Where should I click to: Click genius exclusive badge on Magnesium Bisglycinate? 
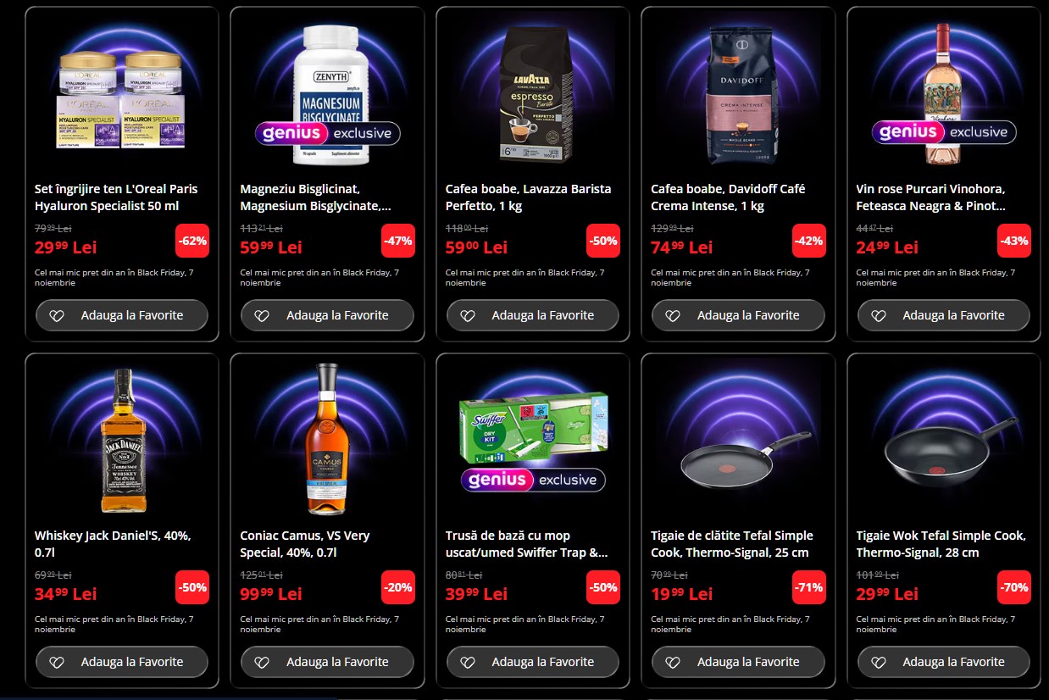[327, 133]
